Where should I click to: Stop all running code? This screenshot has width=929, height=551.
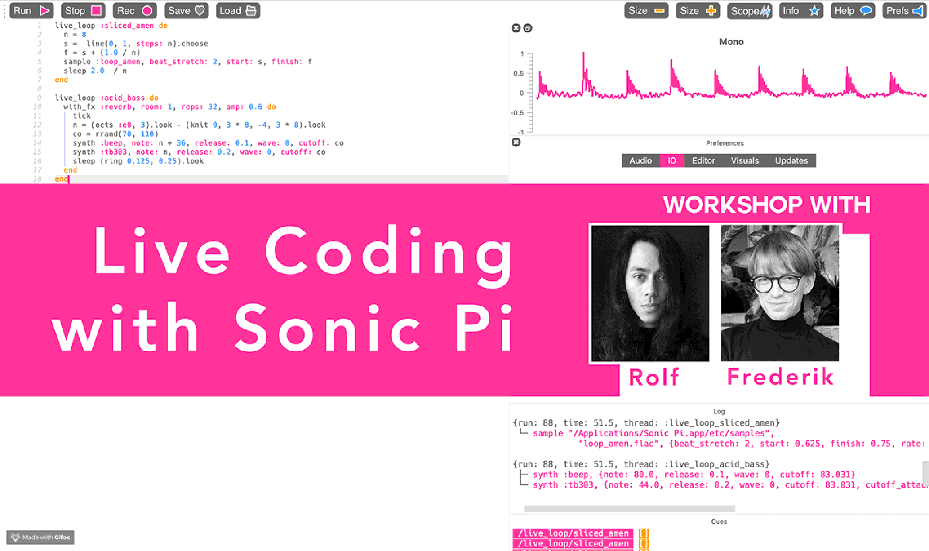83,11
